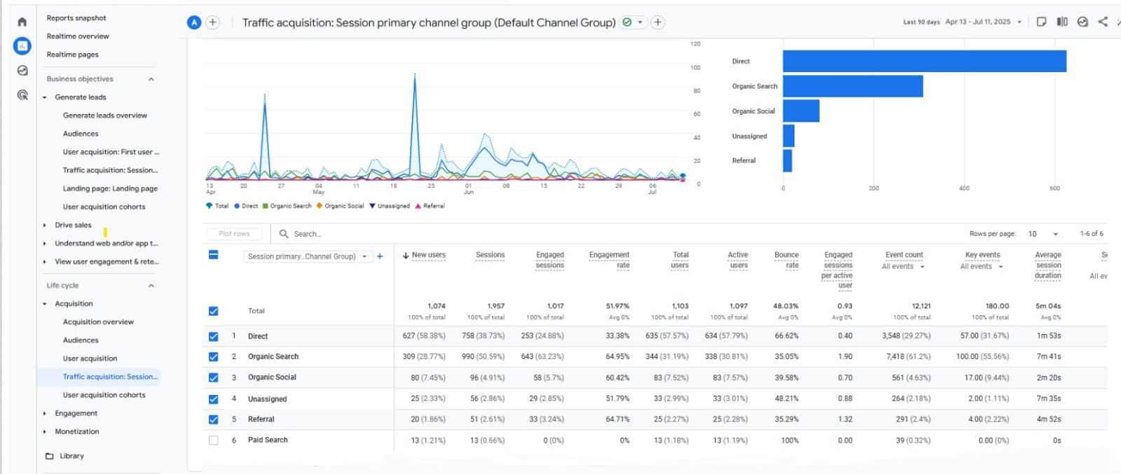Image resolution: width=1121 pixels, height=474 pixels.
Task: Open the insights icon in top right
Action: point(1082,22)
